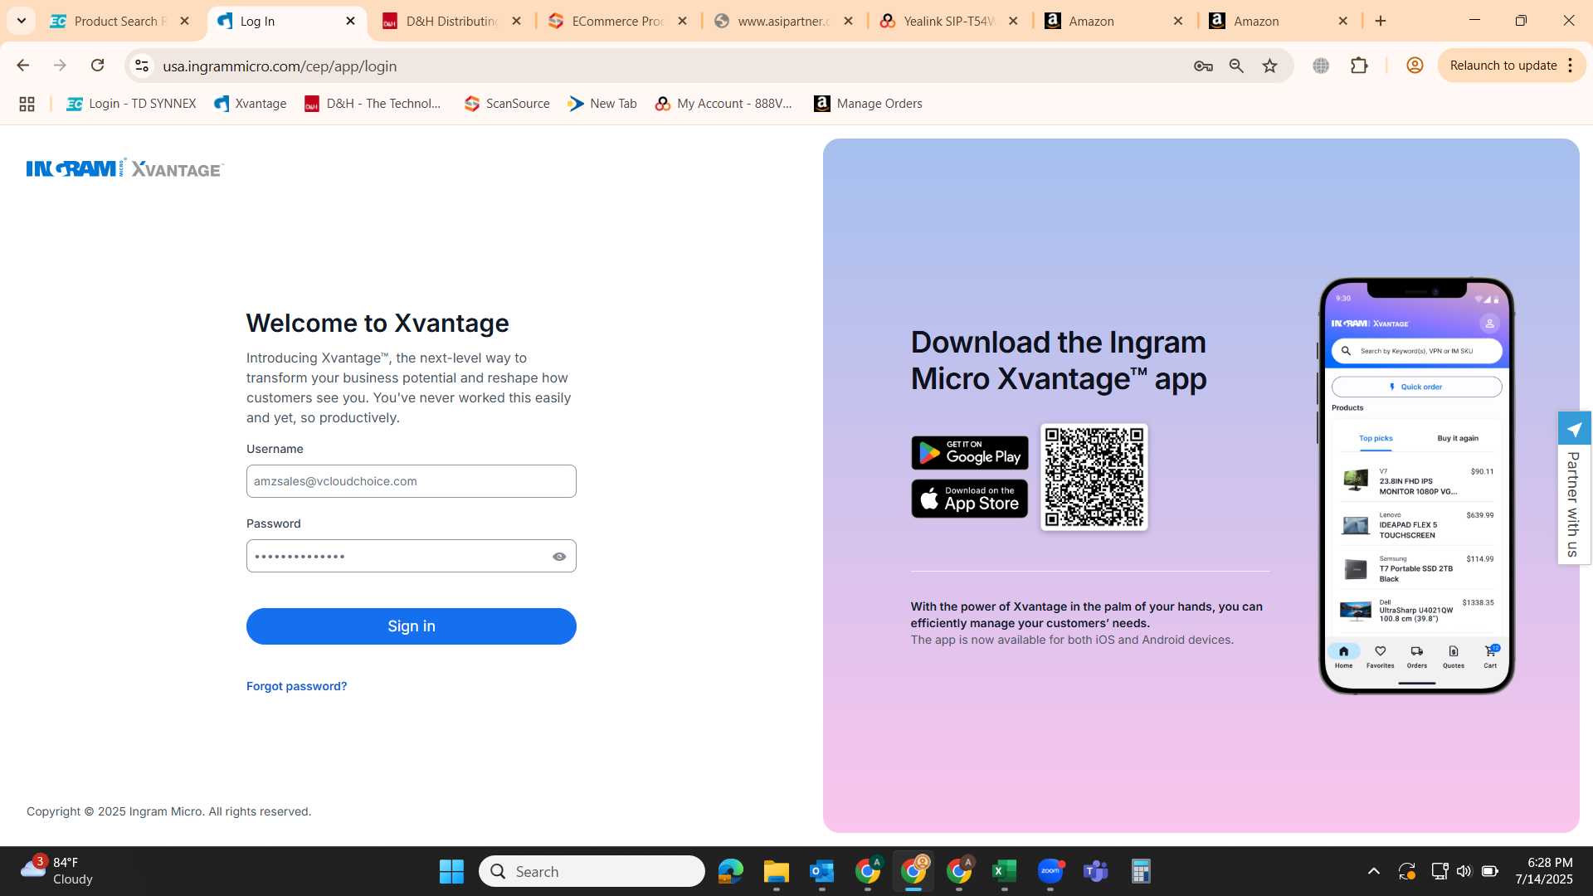The height and width of the screenshot is (896, 1593).
Task: Click the Download on the App Store badge
Action: pyautogui.click(x=970, y=499)
